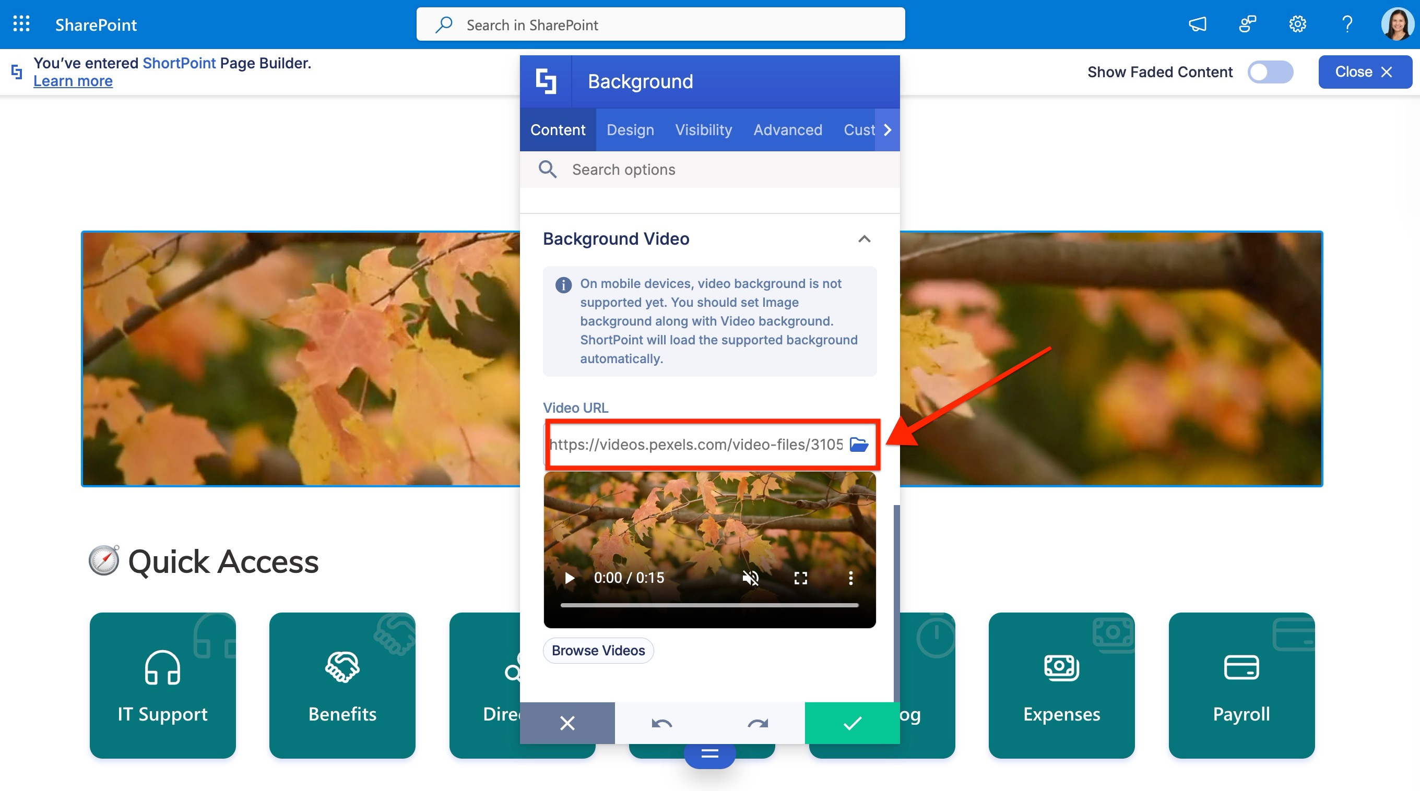Click the Browse Videos button
The image size is (1420, 791).
(598, 651)
